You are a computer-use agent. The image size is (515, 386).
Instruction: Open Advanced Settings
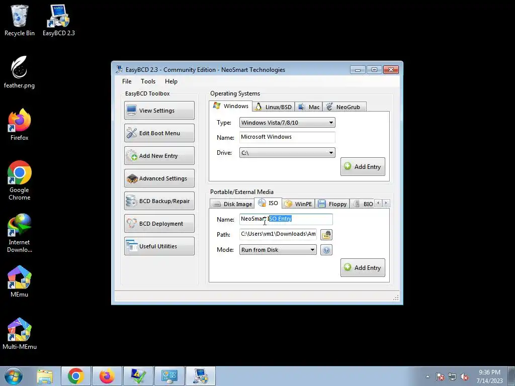159,178
